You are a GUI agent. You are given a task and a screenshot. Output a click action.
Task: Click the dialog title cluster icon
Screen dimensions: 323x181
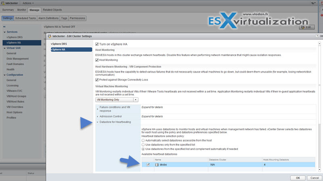(x=49, y=36)
